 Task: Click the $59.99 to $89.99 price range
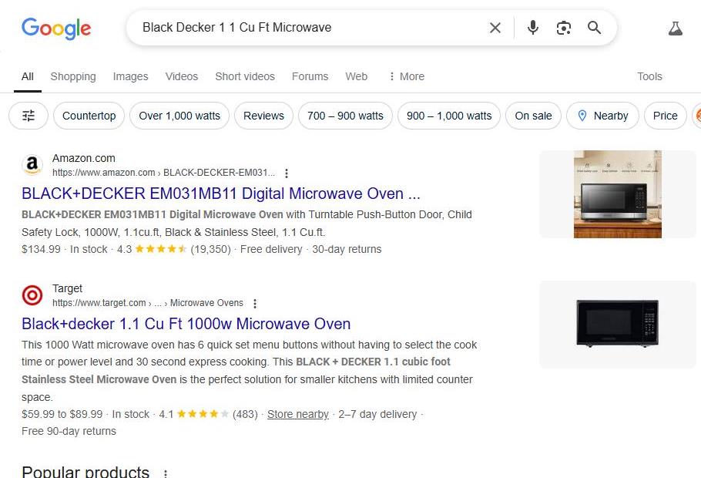pos(62,415)
